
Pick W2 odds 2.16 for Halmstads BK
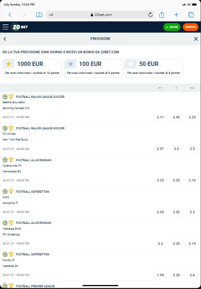click(x=192, y=180)
